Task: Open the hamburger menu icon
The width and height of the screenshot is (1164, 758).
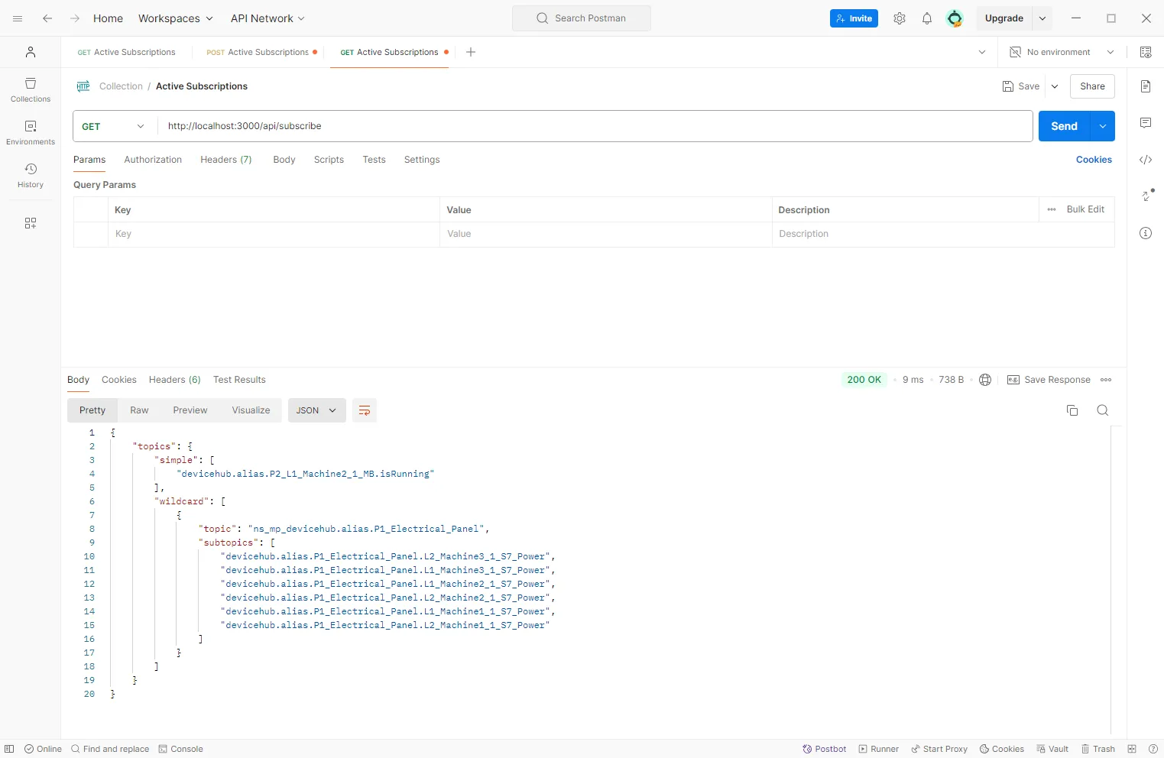Action: coord(18,18)
